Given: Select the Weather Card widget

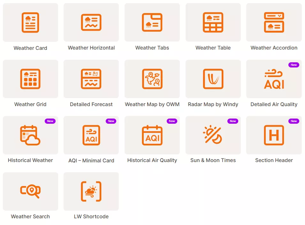Looking at the screenshot, I should [x=30, y=22].
